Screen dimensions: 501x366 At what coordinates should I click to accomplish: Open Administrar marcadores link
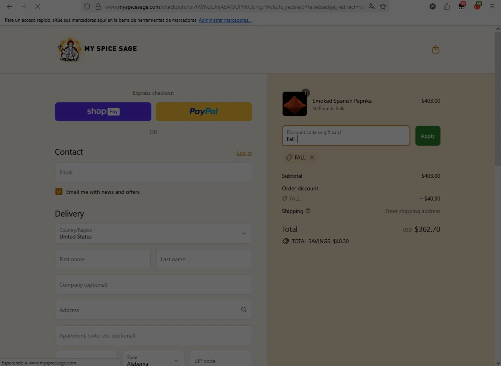(225, 20)
